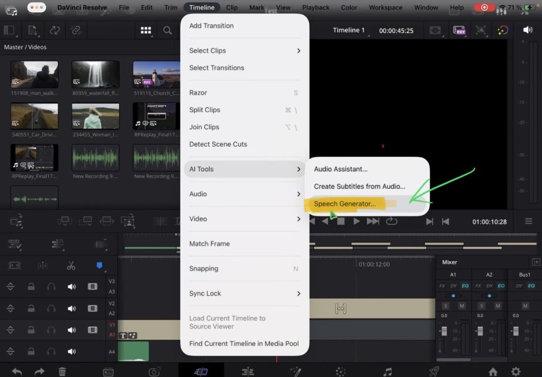Image resolution: width=542 pixels, height=377 pixels.
Task: Jump to next clip with skip-forward icon
Action: [x=373, y=221]
